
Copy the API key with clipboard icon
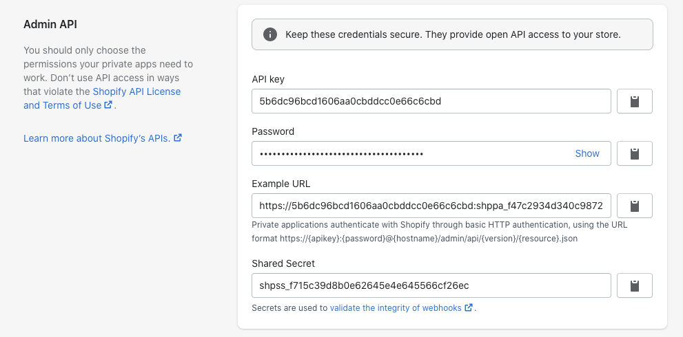[635, 101]
